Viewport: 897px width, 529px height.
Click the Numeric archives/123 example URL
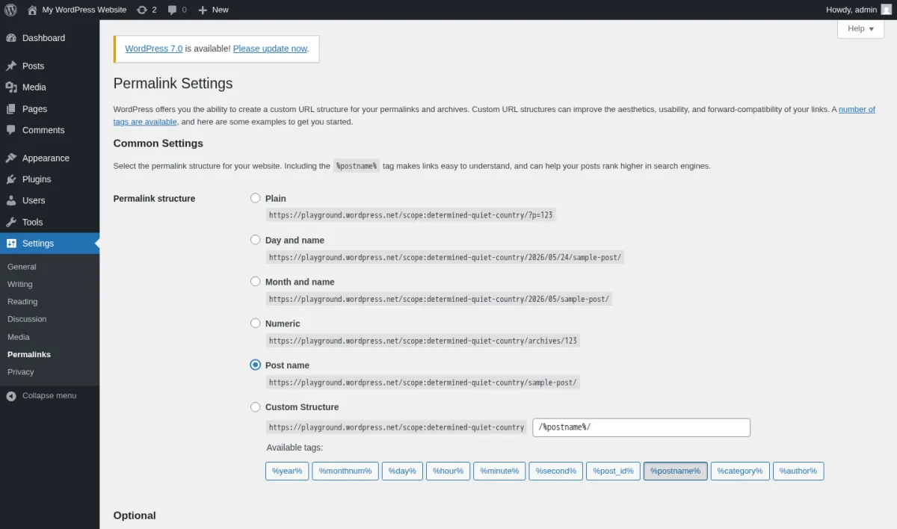pyautogui.click(x=423, y=341)
